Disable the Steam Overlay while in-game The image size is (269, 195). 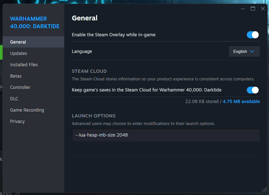[x=253, y=35]
